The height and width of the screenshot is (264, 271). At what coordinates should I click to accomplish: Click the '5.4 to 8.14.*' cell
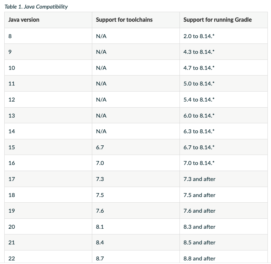pos(199,100)
